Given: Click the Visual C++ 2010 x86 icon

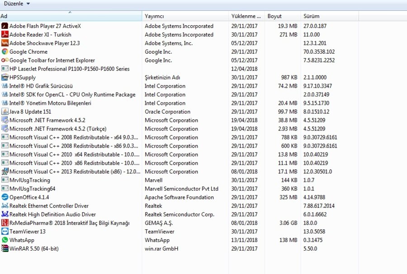Looking at the screenshot, I should coord(5,163).
